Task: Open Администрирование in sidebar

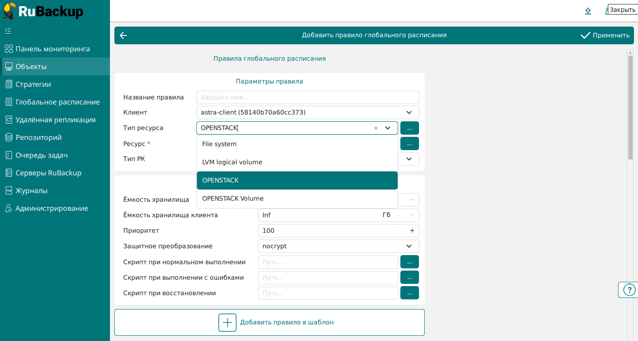Action: [55, 208]
